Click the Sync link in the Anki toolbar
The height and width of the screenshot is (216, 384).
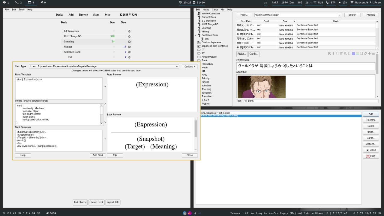coord(107,15)
